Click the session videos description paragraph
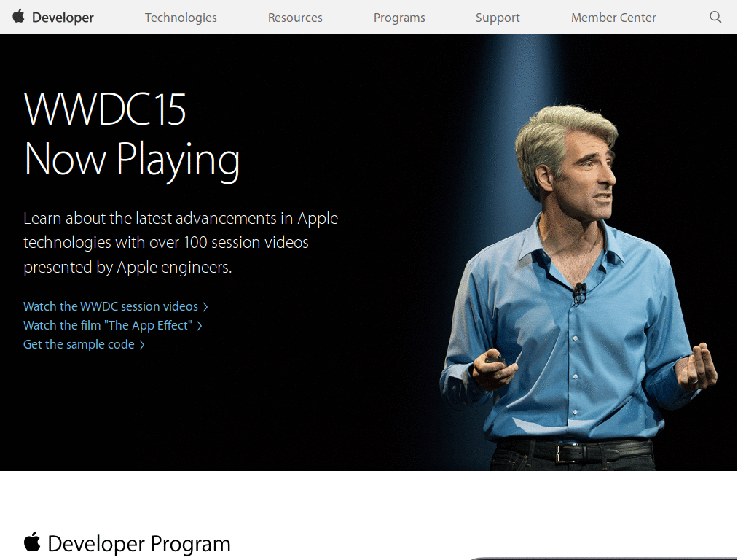The image size is (746, 560). pos(180,242)
